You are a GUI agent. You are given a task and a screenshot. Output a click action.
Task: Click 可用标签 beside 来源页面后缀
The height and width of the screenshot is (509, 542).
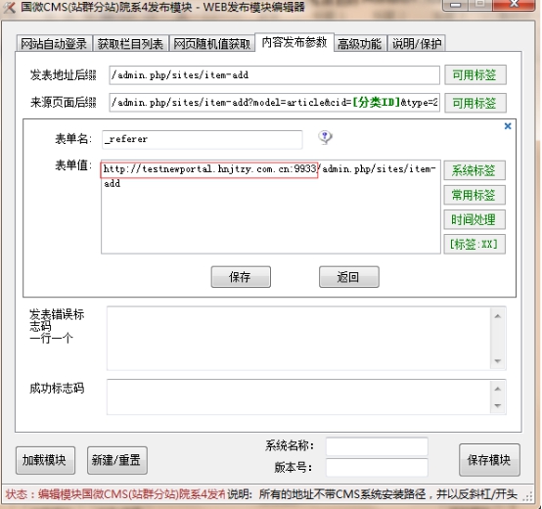pos(474,103)
